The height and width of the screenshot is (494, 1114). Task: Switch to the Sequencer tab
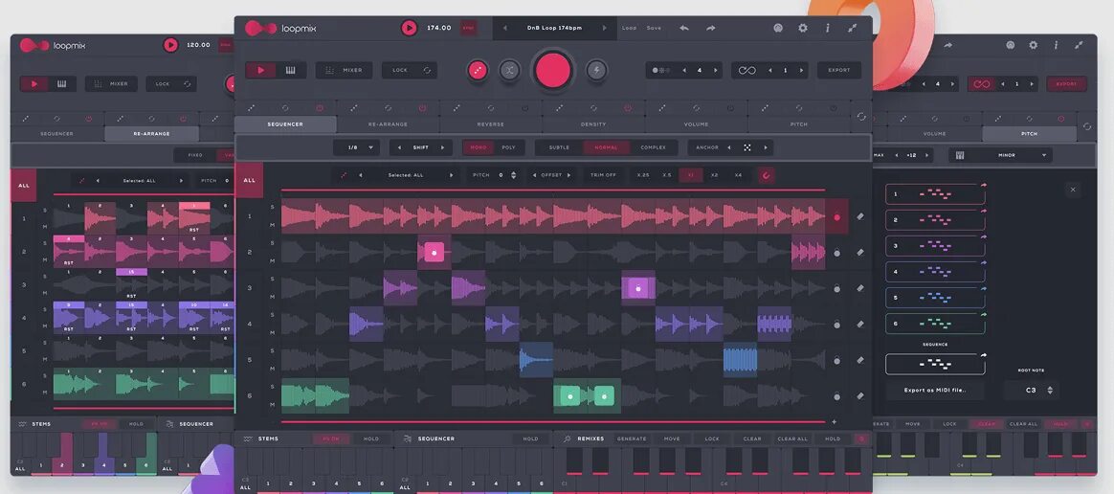[x=285, y=124]
